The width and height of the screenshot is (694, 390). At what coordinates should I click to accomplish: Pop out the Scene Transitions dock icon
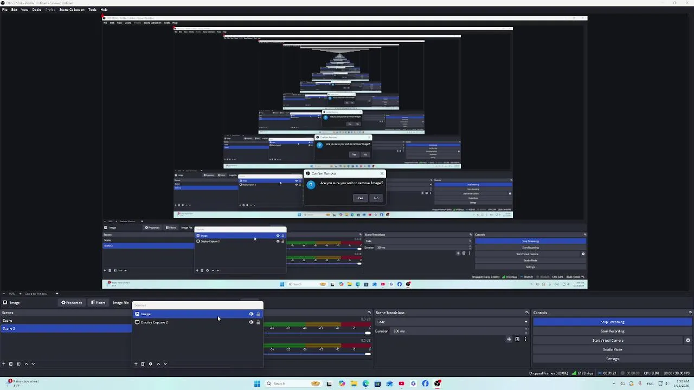pyautogui.click(x=526, y=313)
